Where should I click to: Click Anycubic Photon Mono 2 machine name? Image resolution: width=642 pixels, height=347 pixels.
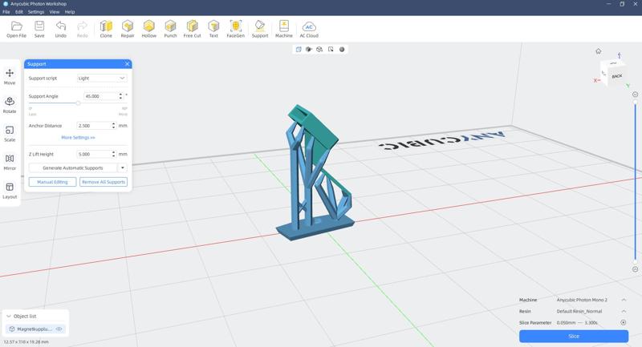pos(582,300)
